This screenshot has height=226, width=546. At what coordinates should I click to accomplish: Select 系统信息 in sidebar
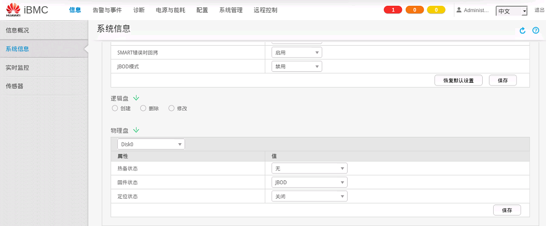pos(44,49)
